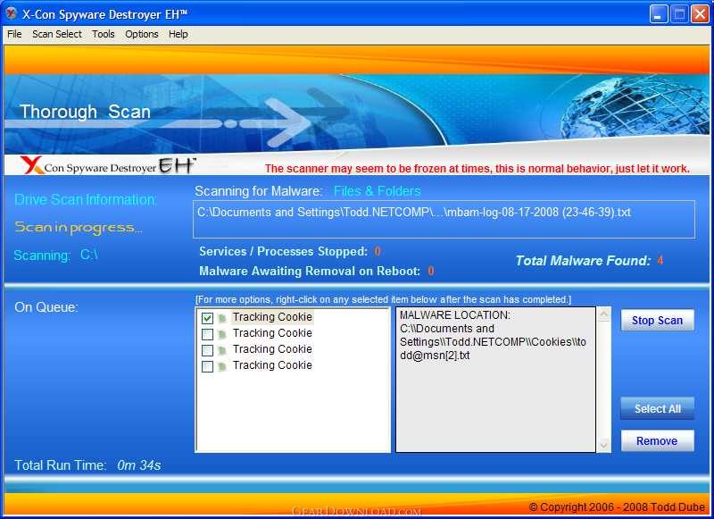Click the Select All button

[x=657, y=408]
